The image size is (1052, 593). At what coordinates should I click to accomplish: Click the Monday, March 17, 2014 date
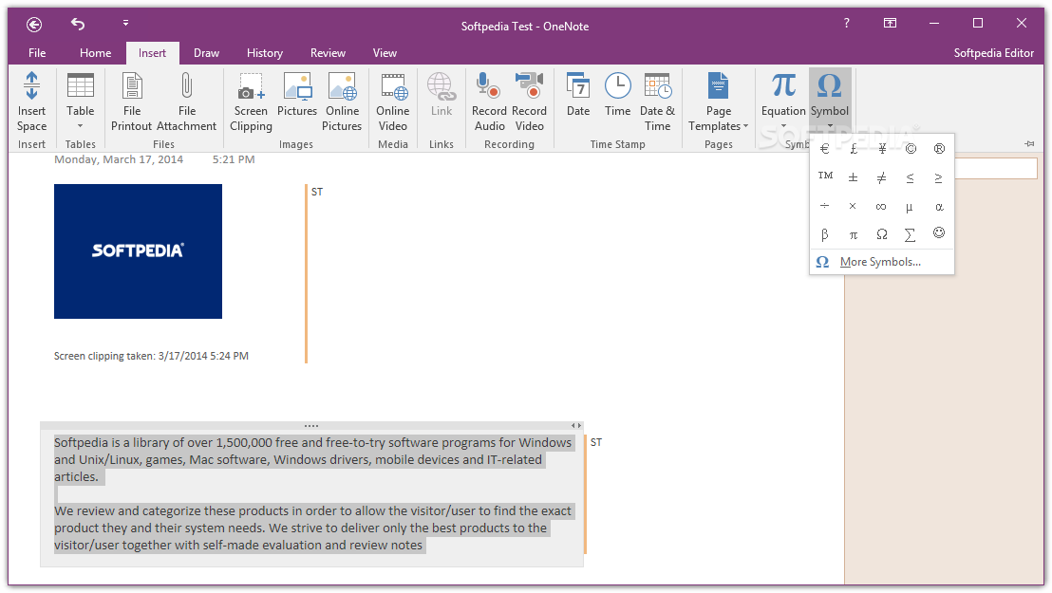tap(119, 159)
